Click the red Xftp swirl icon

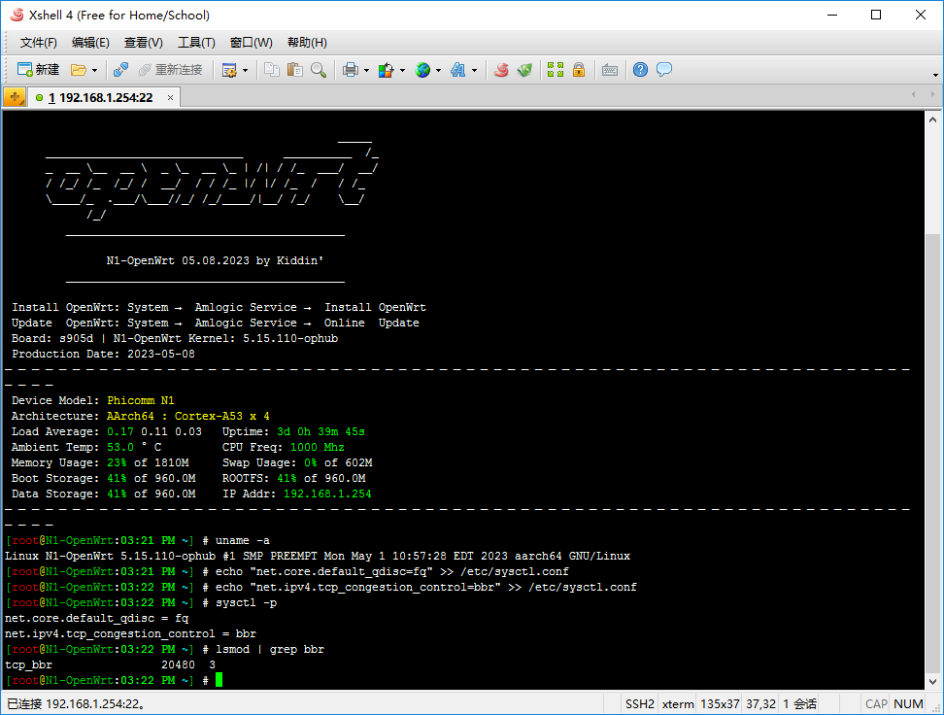(x=501, y=70)
